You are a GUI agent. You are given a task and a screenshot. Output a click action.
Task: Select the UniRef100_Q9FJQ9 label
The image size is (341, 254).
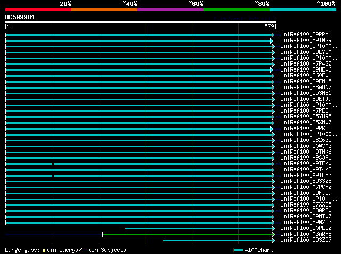click(x=306, y=193)
